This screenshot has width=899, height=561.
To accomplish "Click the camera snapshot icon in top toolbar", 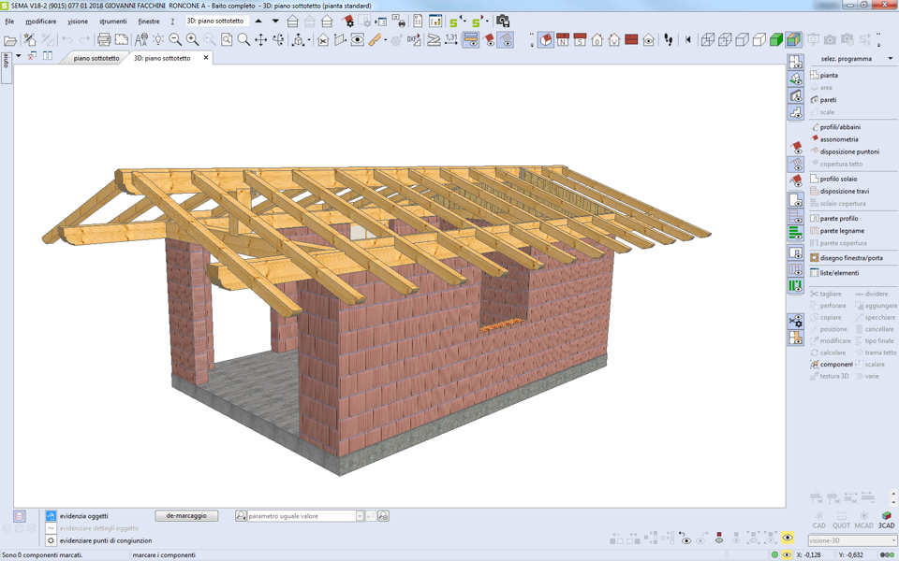I will [x=503, y=22].
